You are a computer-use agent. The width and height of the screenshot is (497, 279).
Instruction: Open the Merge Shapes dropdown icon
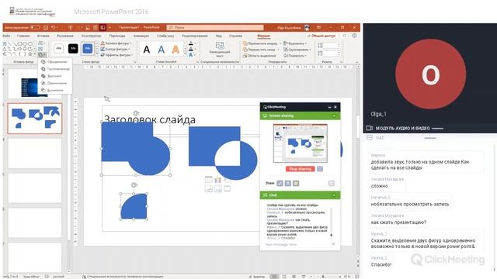(x=41, y=54)
